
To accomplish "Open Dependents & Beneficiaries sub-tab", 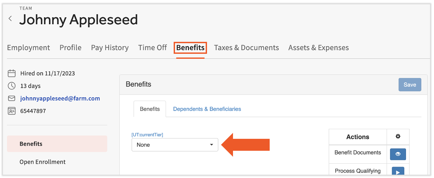I will pos(207,109).
